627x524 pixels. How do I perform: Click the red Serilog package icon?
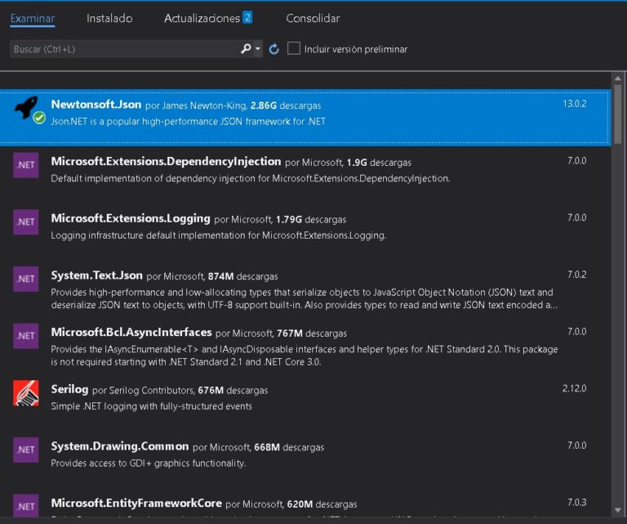(25, 392)
